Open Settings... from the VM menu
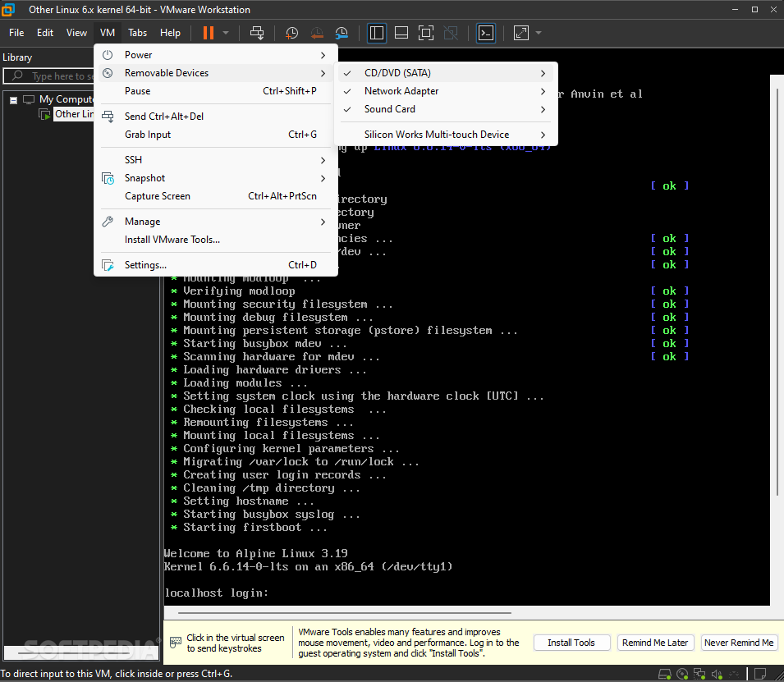This screenshot has width=784, height=682. tap(216, 265)
